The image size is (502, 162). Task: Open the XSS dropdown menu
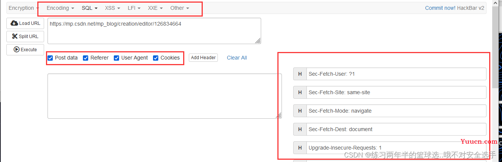tap(113, 8)
